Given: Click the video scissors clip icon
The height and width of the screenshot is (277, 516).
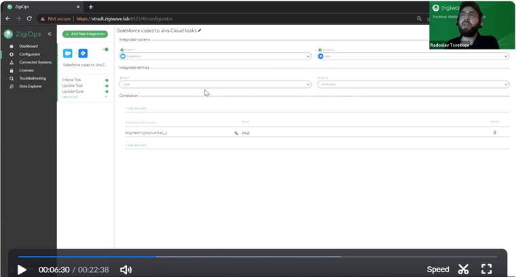Looking at the screenshot, I should point(463,270).
